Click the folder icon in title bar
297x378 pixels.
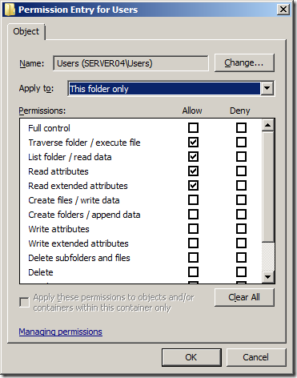pyautogui.click(x=10, y=10)
